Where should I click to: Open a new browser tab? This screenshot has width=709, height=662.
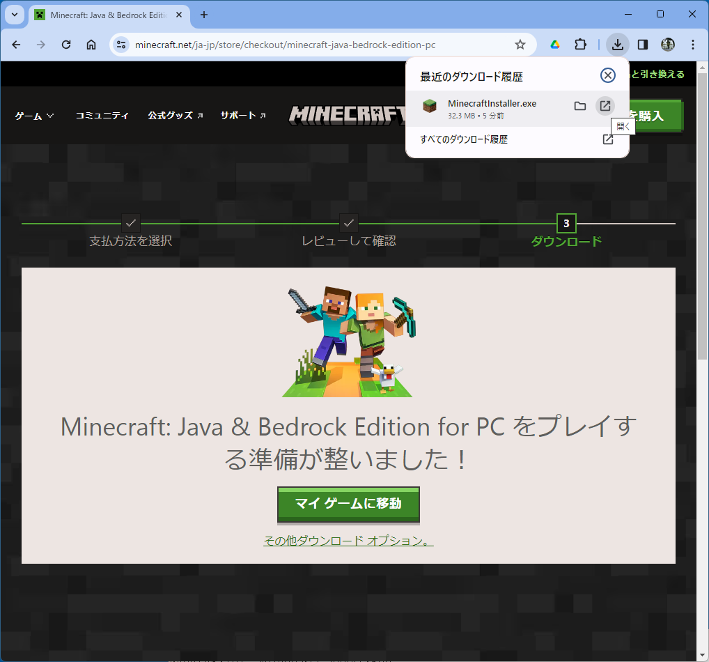[204, 15]
